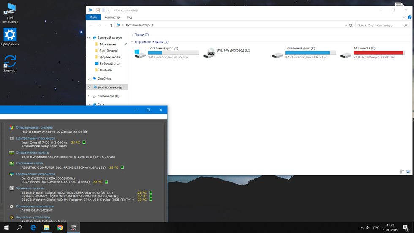Open Операционная система section in Speccy

click(34, 127)
